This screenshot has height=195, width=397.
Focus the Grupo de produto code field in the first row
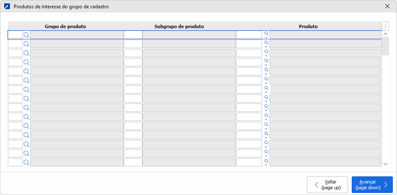click(15, 35)
